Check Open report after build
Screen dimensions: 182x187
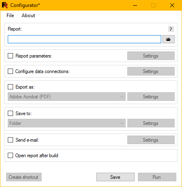(11, 155)
